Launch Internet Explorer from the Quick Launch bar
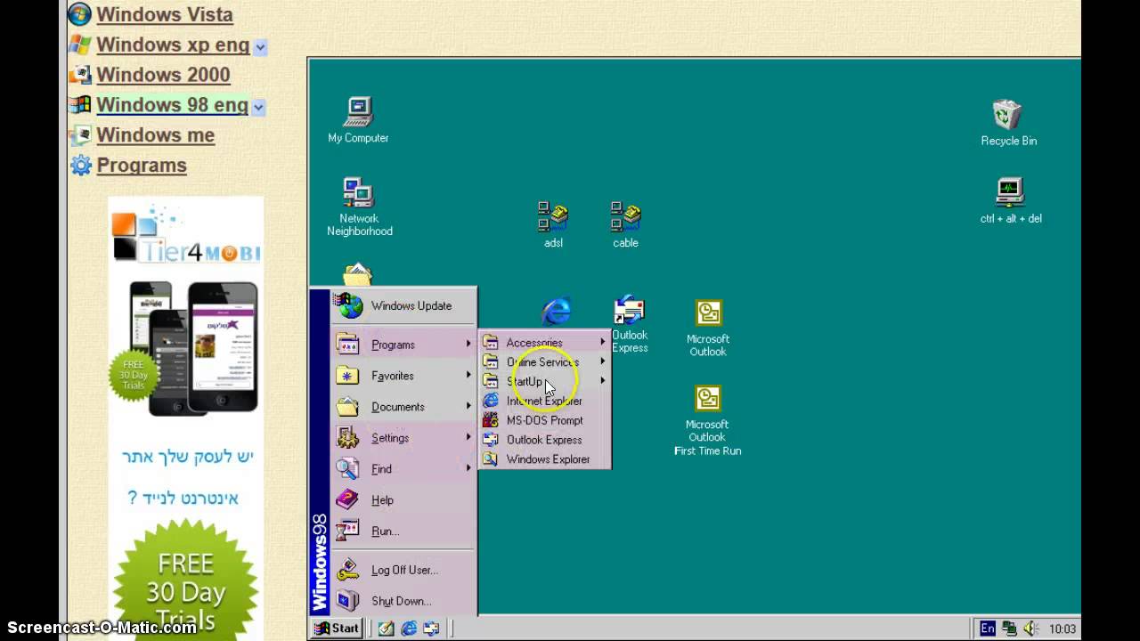The image size is (1140, 641). tap(409, 629)
